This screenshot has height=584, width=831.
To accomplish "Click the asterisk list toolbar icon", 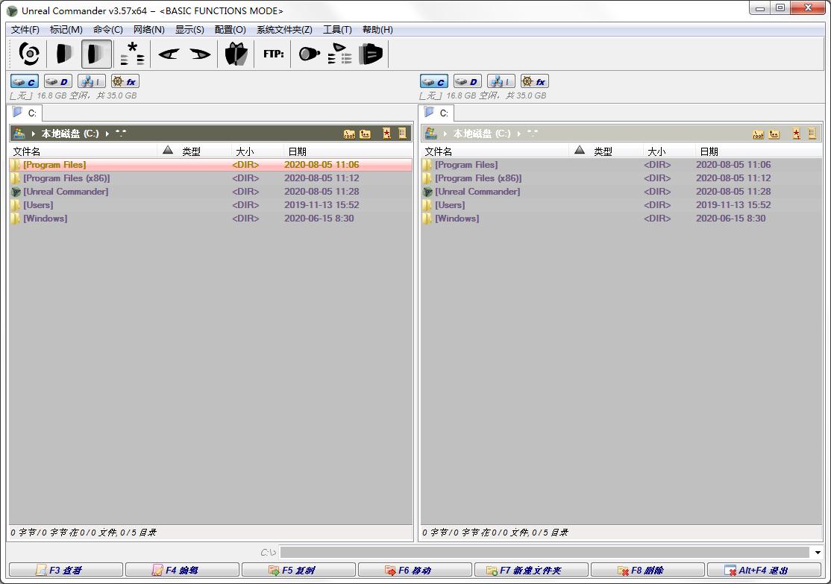I will point(132,54).
